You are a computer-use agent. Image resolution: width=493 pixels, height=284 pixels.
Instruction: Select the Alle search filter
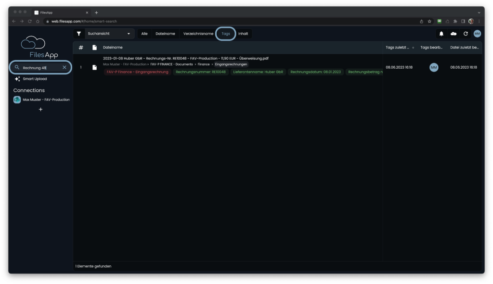point(144,34)
